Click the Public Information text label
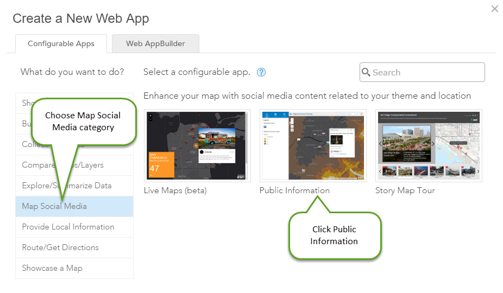 click(294, 190)
